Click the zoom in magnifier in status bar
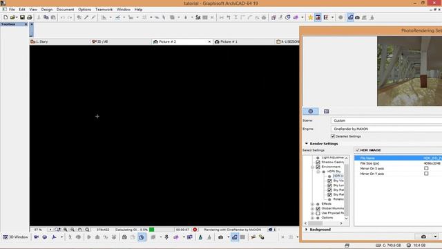 tap(66, 230)
